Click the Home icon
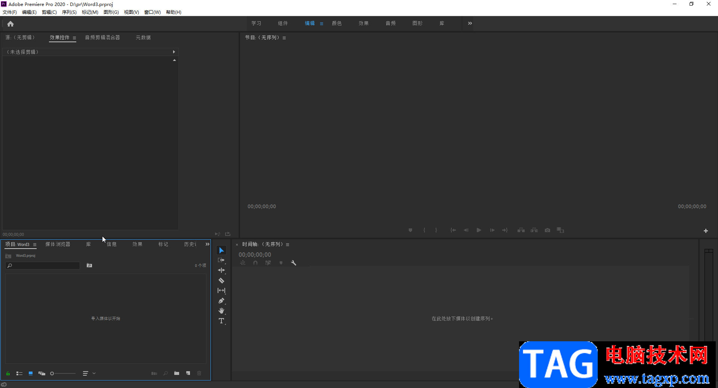 (x=10, y=24)
